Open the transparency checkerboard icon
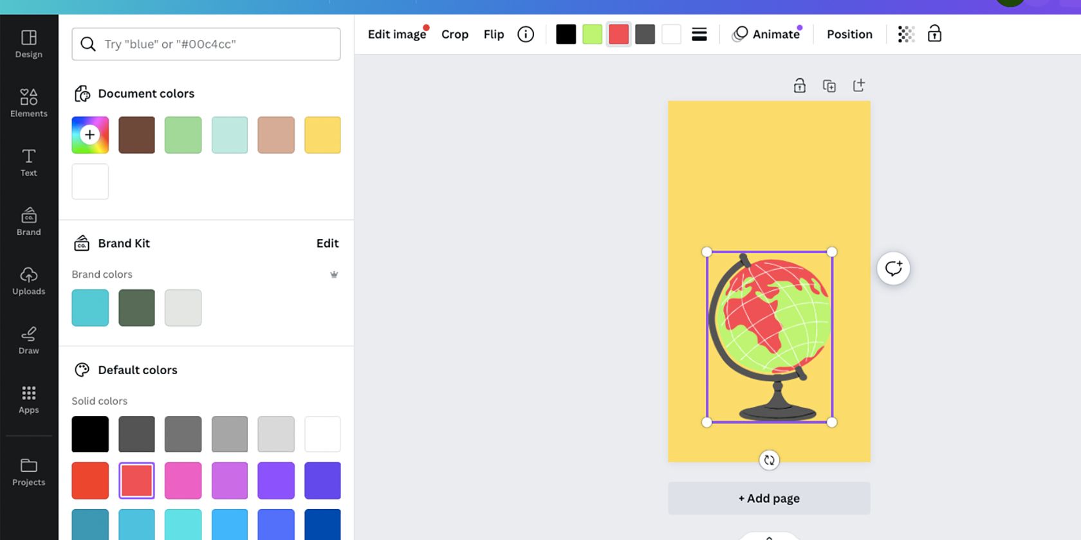 (x=906, y=34)
